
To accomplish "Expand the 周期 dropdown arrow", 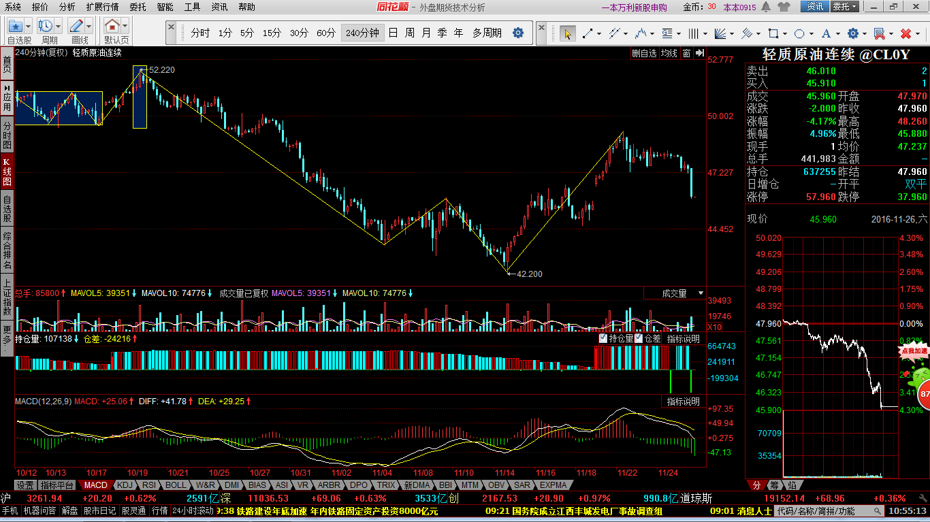I will (x=59, y=27).
